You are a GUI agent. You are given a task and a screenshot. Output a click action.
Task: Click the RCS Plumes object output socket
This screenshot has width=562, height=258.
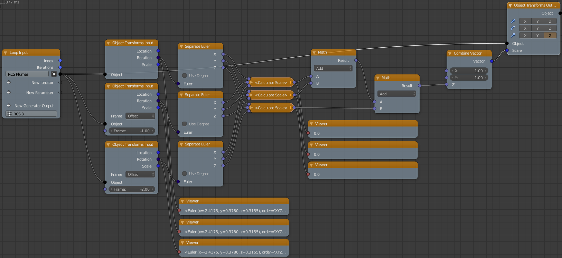tap(60, 74)
